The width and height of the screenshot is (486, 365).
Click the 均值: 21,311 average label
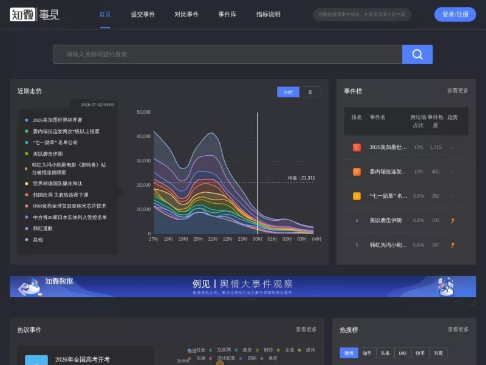[x=301, y=178]
